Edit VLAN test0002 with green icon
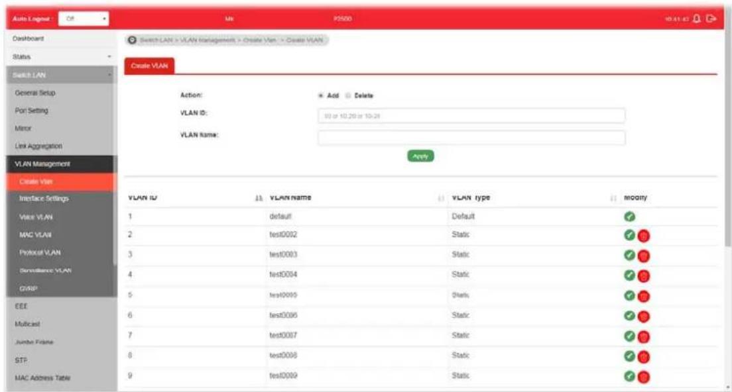Image resolution: width=732 pixels, height=392 pixels. click(629, 235)
